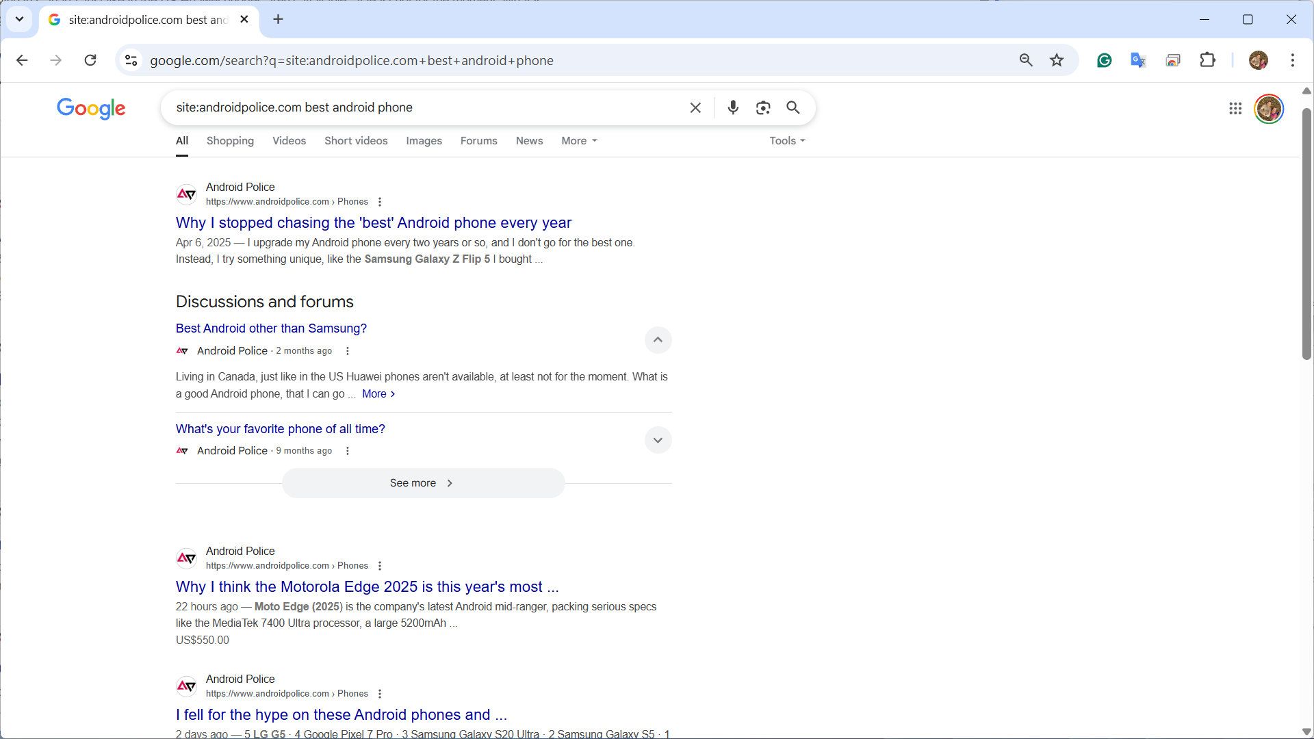Open options for the first search result
The width and height of the screenshot is (1314, 739).
point(380,202)
